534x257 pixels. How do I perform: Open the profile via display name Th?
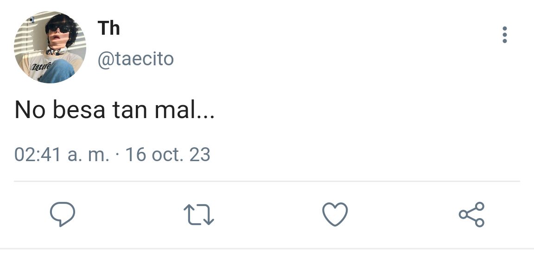[108, 28]
